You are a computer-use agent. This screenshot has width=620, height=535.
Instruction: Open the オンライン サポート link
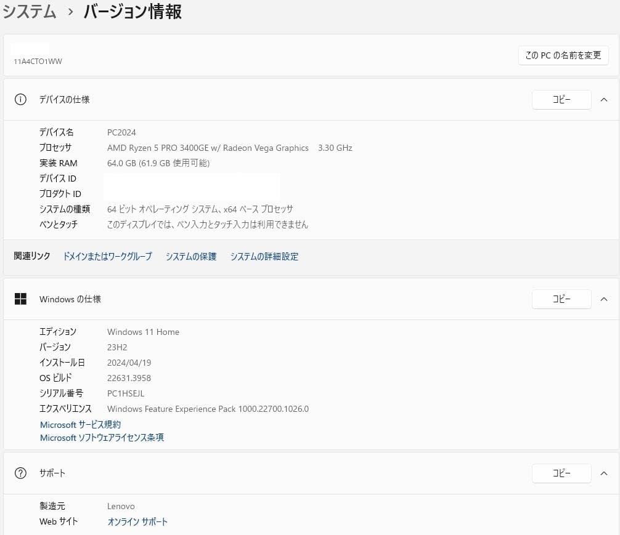tap(137, 521)
